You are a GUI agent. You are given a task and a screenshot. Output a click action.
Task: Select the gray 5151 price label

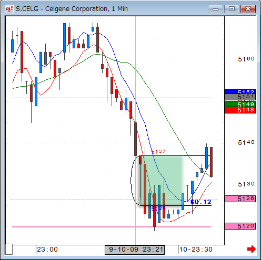click(240, 97)
